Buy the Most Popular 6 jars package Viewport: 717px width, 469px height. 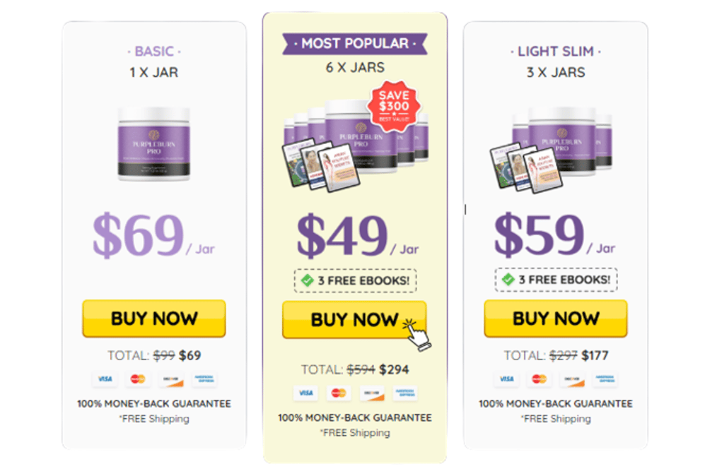click(x=354, y=320)
